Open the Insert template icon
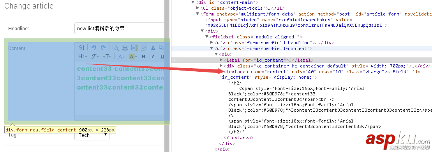432x152 pixels. tap(134, 48)
